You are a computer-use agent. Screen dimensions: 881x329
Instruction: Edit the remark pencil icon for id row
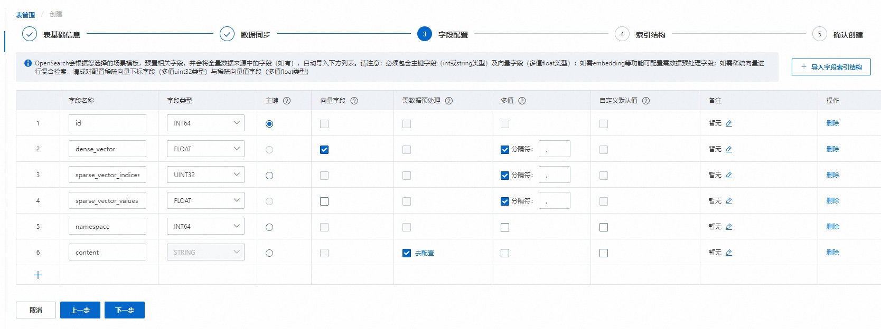(729, 123)
